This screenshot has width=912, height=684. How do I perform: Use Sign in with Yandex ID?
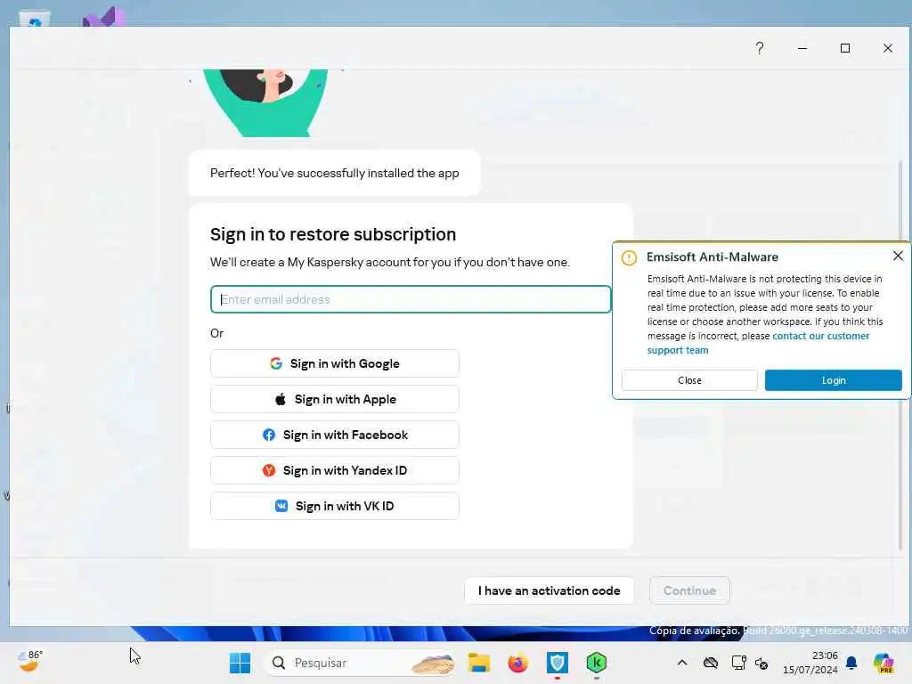pyautogui.click(x=335, y=470)
